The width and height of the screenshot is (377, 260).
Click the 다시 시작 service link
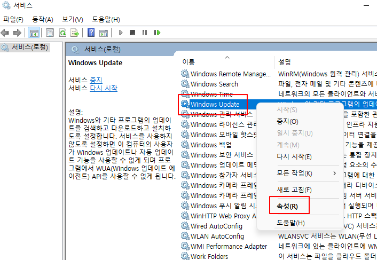coord(104,88)
